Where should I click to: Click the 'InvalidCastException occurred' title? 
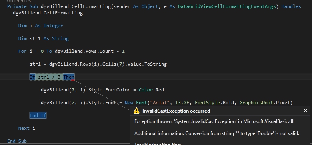point(176,111)
